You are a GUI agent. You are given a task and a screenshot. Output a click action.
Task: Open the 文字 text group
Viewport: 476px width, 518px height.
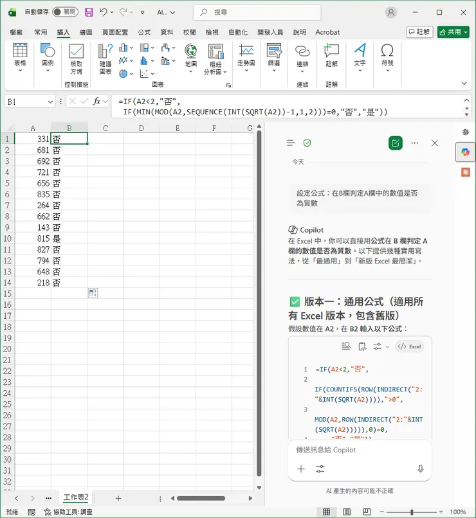(x=360, y=58)
